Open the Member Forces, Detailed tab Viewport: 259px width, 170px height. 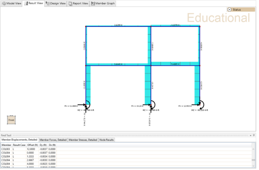point(53,140)
